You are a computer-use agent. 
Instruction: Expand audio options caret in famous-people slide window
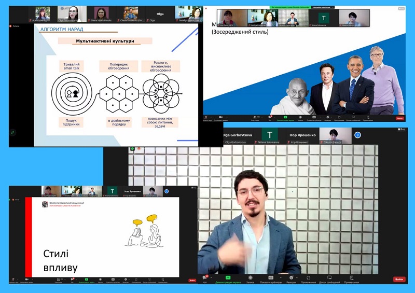[211, 117]
